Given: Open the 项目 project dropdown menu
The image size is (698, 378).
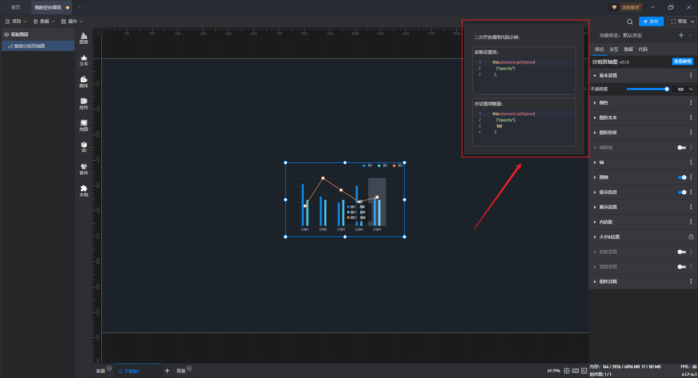Looking at the screenshot, I should tap(16, 21).
